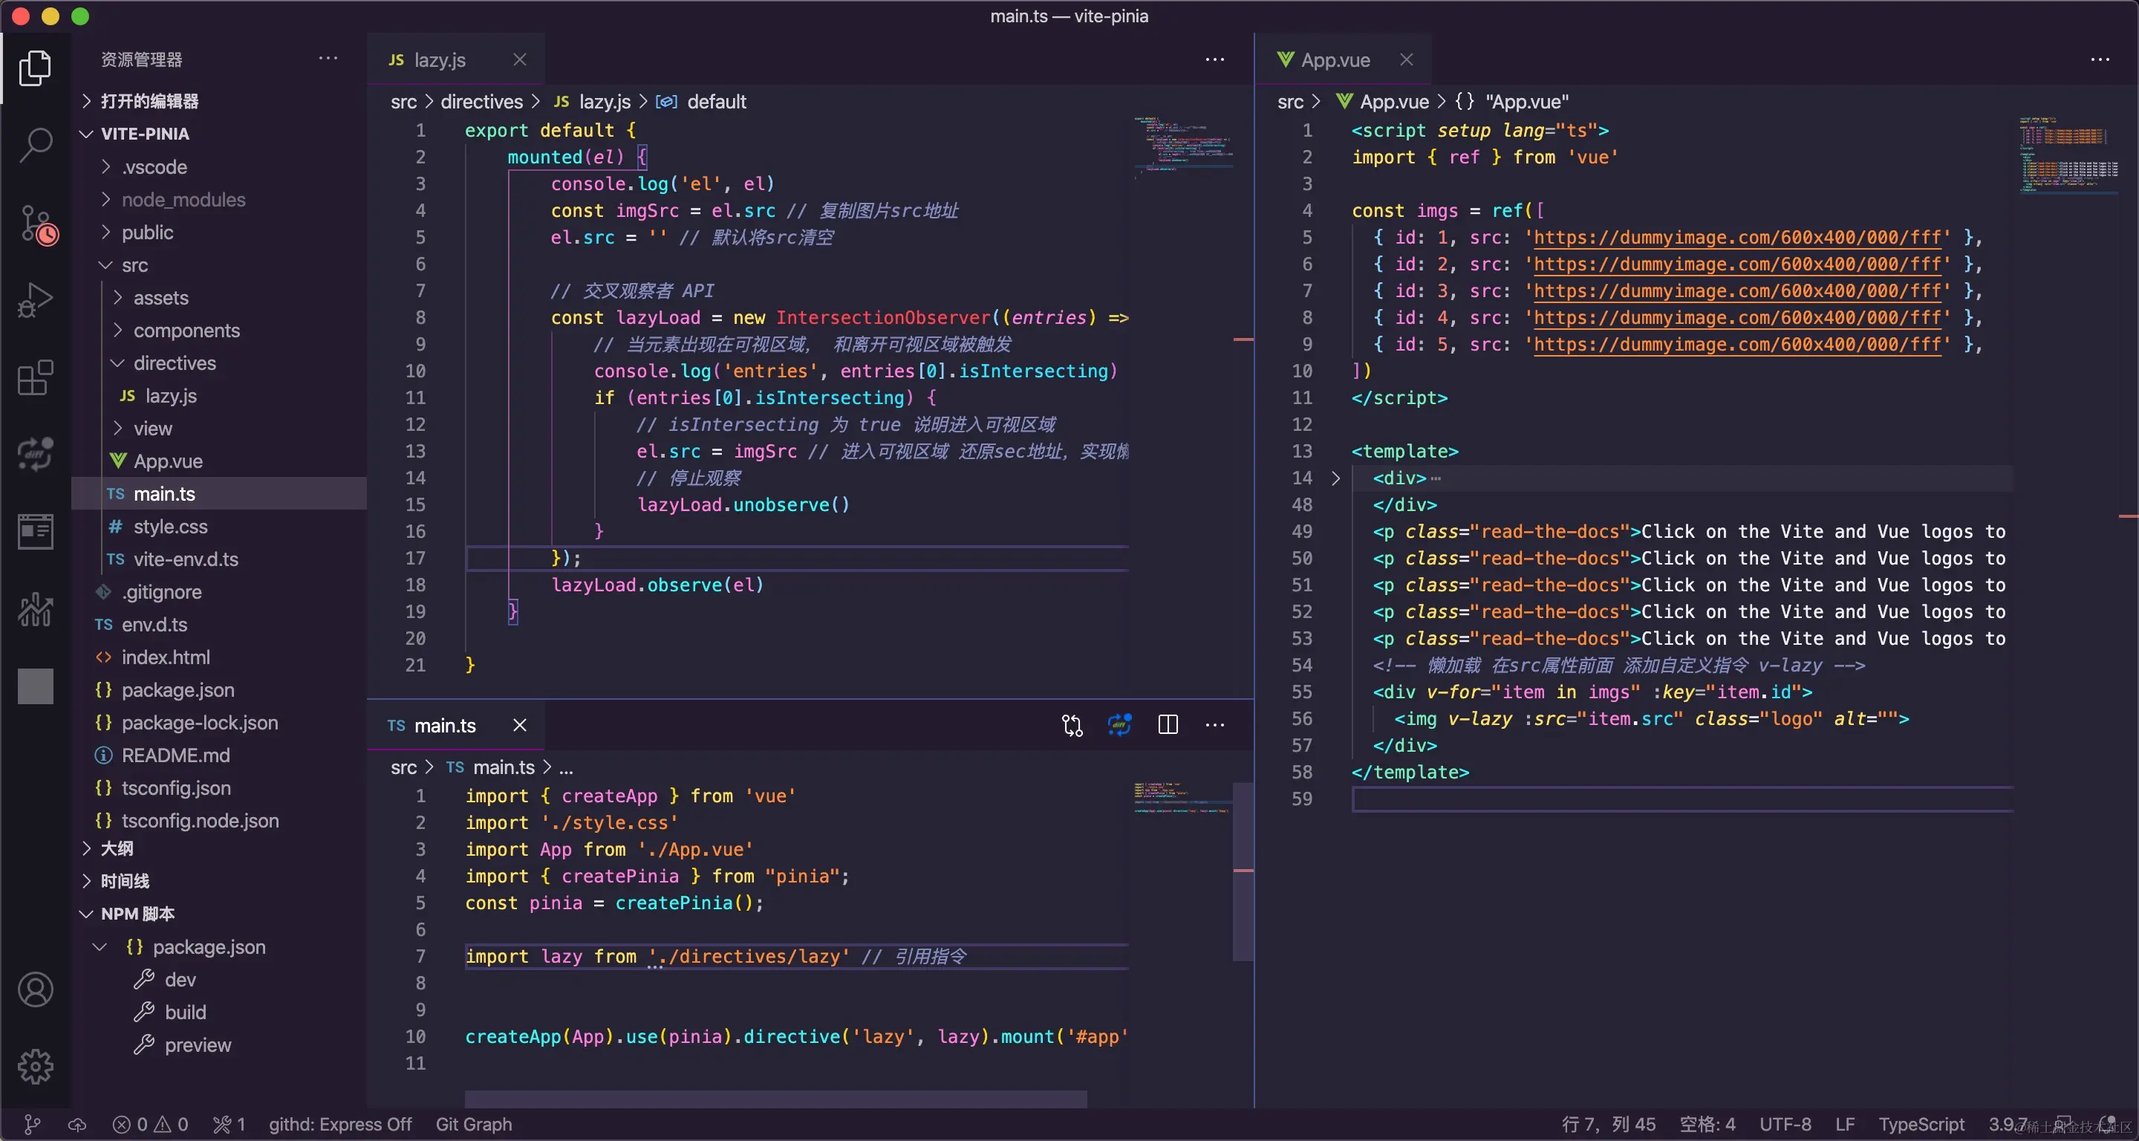
Task: Unfold the collapsed div at line 14
Action: [1335, 478]
